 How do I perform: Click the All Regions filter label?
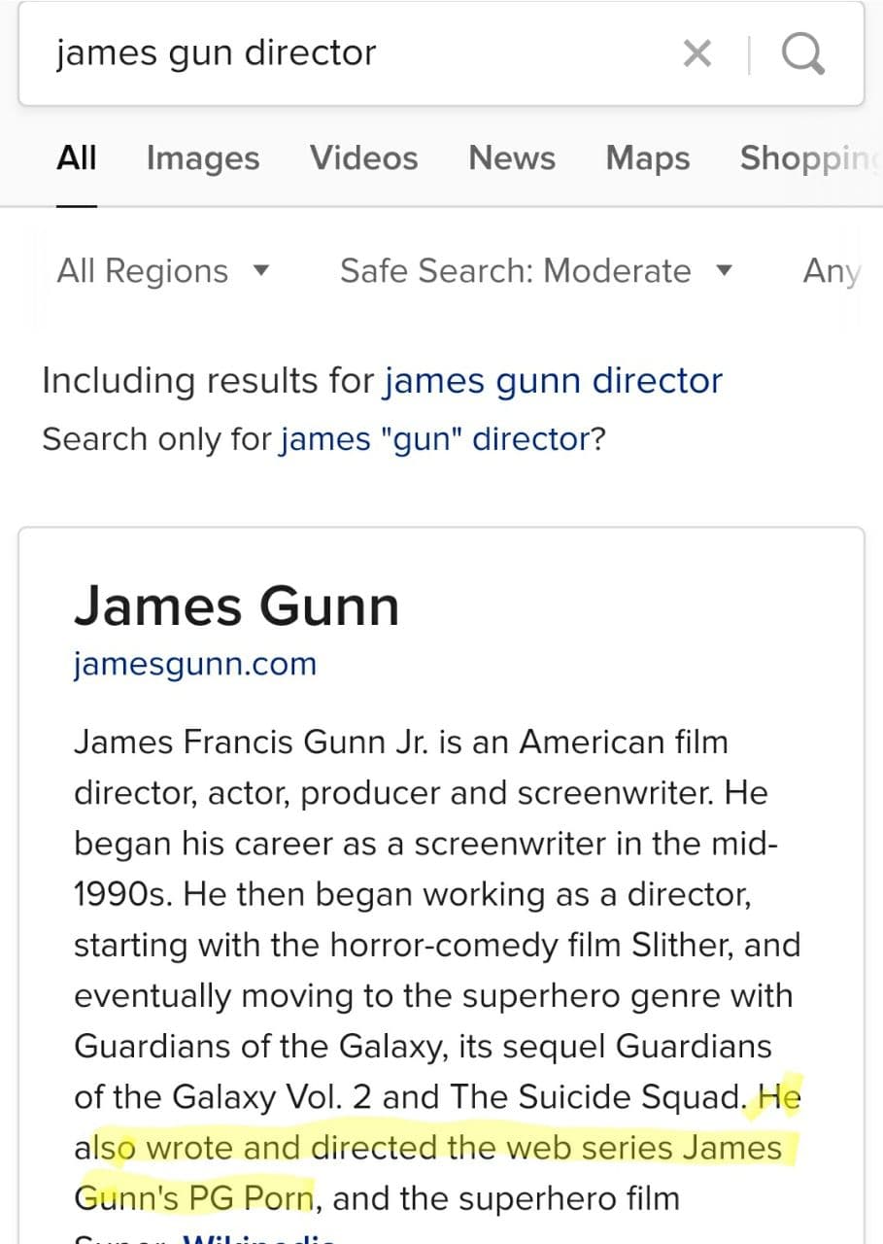[143, 271]
